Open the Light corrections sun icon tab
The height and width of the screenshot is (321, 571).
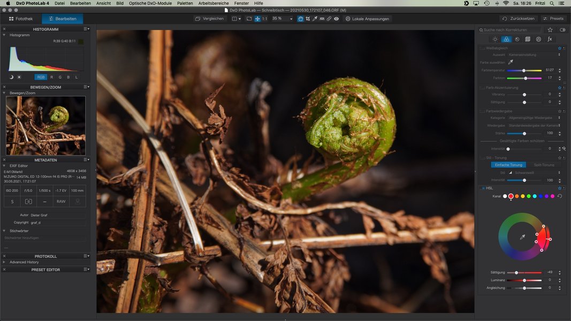(495, 39)
